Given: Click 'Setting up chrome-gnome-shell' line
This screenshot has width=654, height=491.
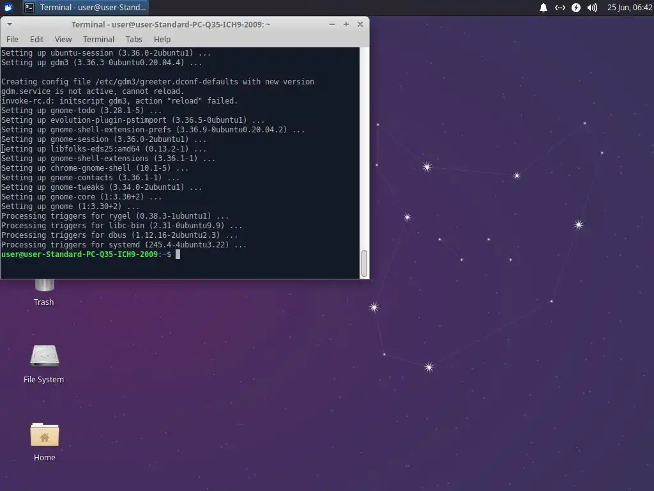Looking at the screenshot, I should coord(95,168).
